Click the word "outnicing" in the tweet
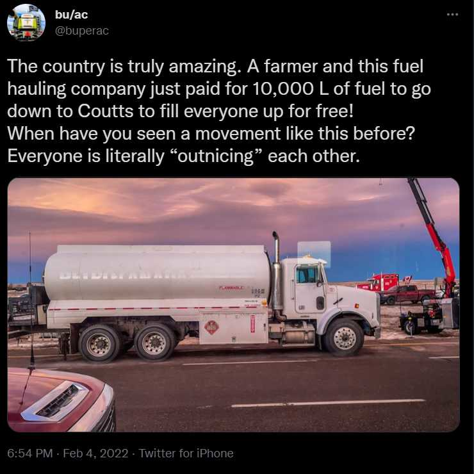 (x=215, y=156)
